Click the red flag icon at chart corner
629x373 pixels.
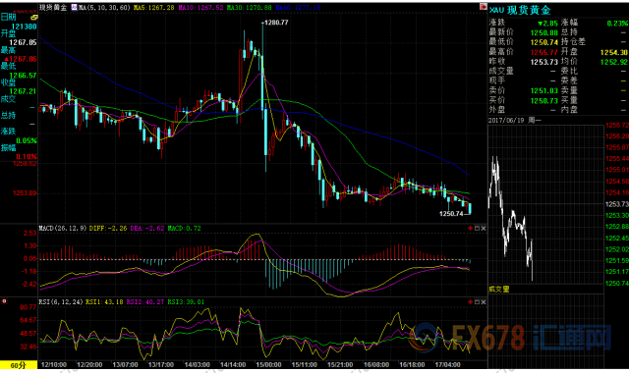click(483, 7)
